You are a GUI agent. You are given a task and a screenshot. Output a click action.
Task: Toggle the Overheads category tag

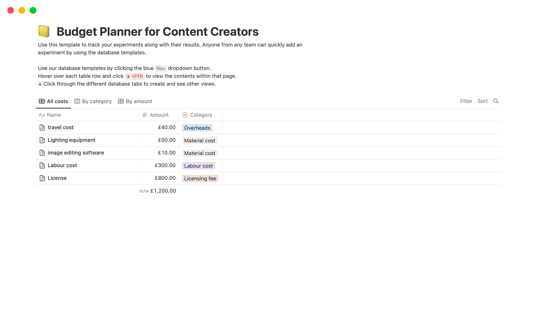click(x=197, y=127)
